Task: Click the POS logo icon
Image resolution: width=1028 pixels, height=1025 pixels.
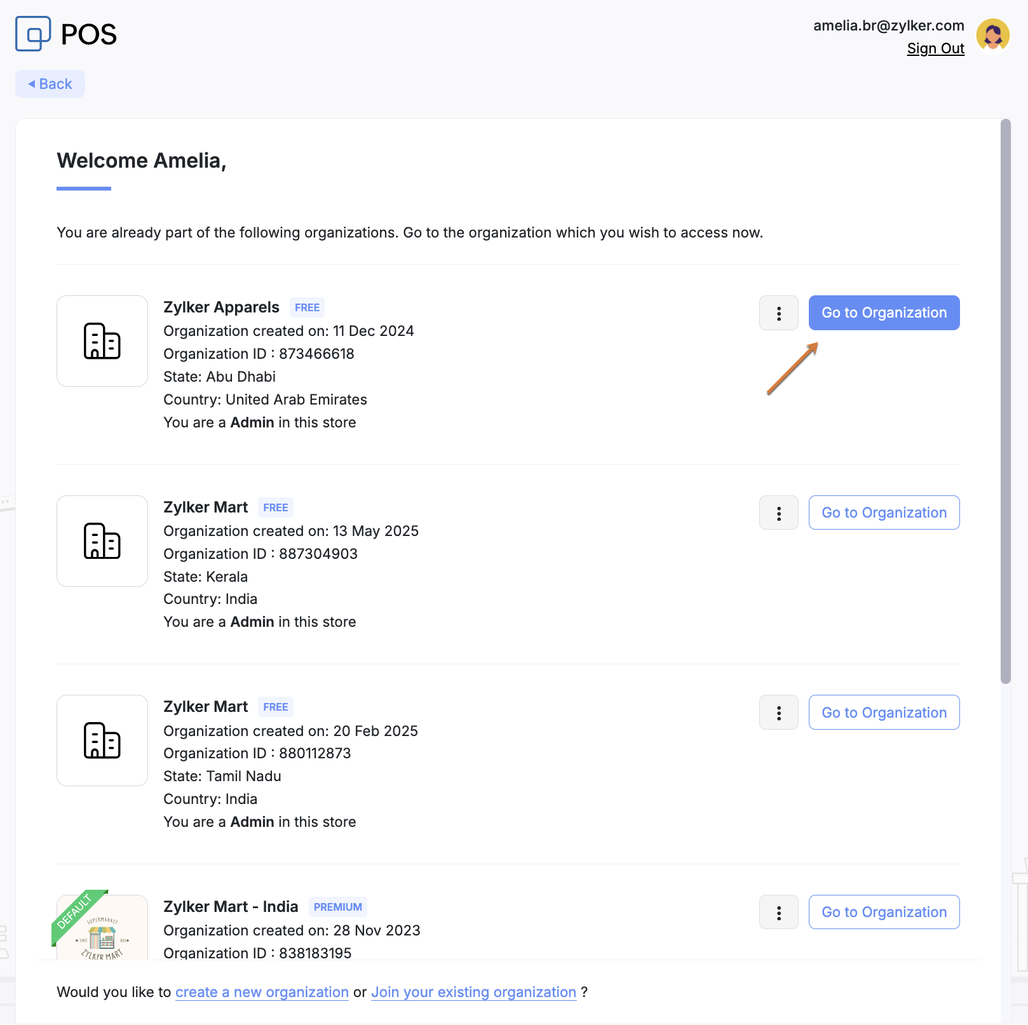Action: click(33, 34)
